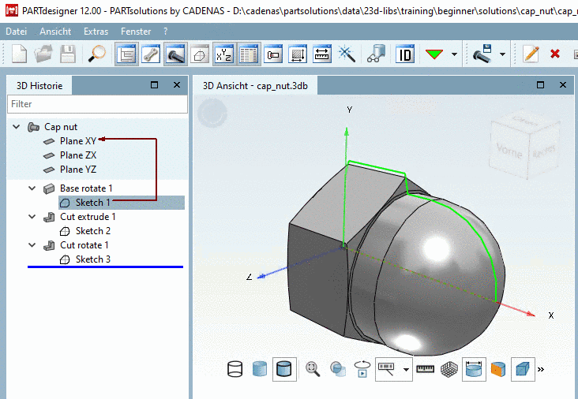578x399 pixels.
Task: Open the Datei menu
Action: 17,32
